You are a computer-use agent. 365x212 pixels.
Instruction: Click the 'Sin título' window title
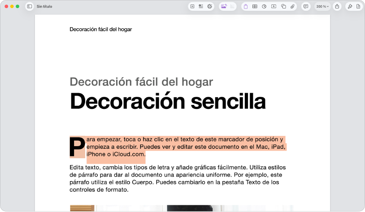pyautogui.click(x=44, y=7)
